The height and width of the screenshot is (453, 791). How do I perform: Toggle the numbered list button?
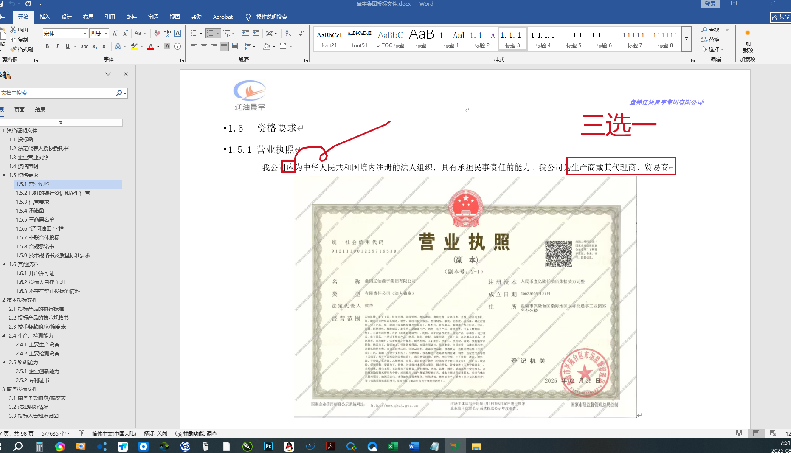click(210, 33)
